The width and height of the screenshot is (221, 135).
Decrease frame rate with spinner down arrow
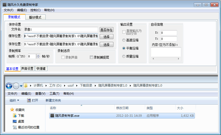pyautogui.click(x=38, y=57)
